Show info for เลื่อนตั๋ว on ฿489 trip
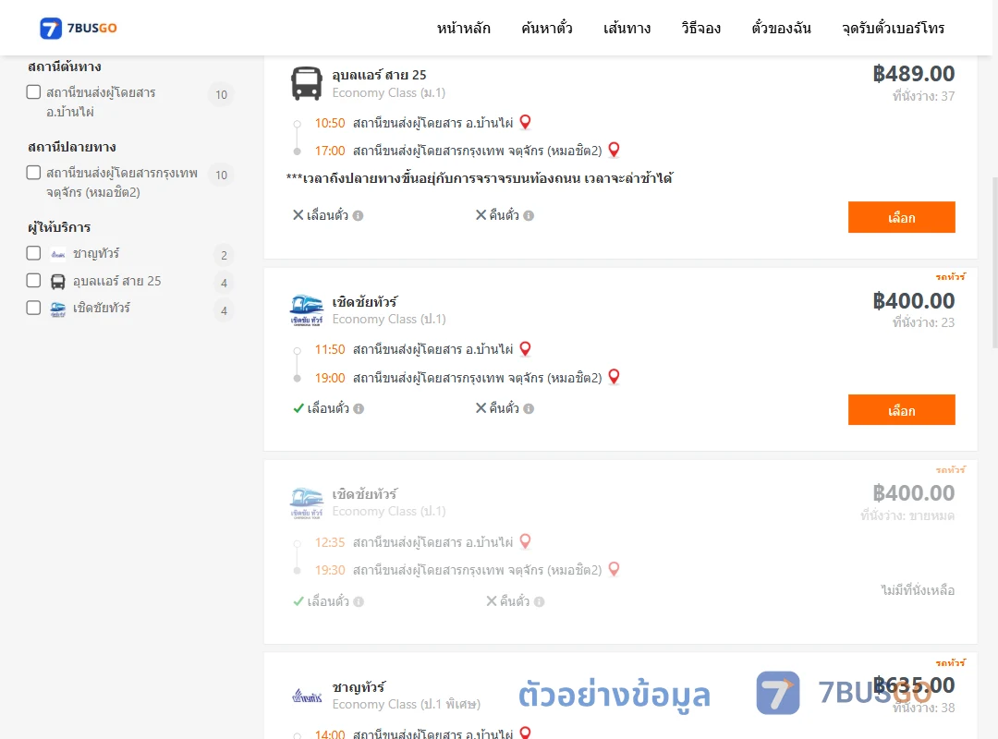998x739 pixels. point(359,216)
